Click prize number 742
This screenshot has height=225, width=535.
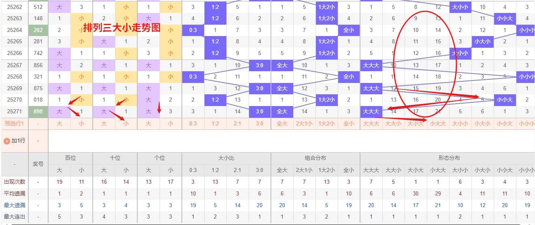tap(38, 53)
